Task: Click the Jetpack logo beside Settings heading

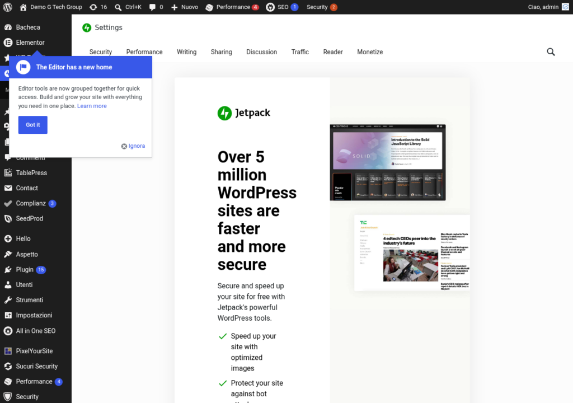Action: [x=87, y=28]
